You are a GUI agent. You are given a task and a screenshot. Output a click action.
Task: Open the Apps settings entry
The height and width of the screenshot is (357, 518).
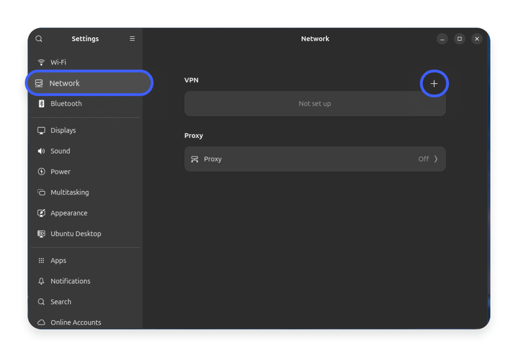click(58, 260)
